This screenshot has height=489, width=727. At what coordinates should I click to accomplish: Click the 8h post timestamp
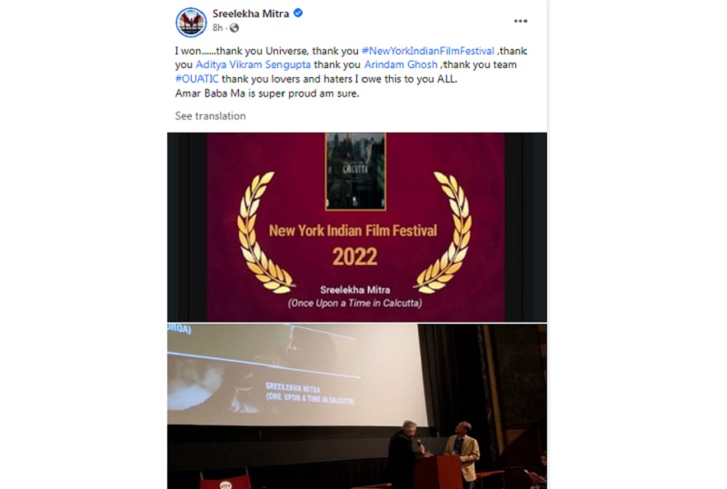[x=217, y=28]
